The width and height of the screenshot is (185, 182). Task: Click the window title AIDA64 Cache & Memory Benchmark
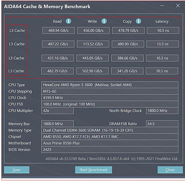tap(47, 6)
